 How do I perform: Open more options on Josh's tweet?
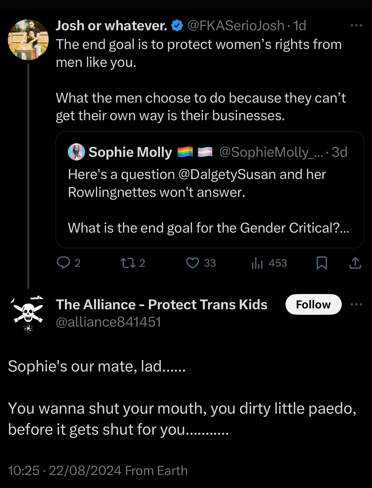(x=356, y=26)
